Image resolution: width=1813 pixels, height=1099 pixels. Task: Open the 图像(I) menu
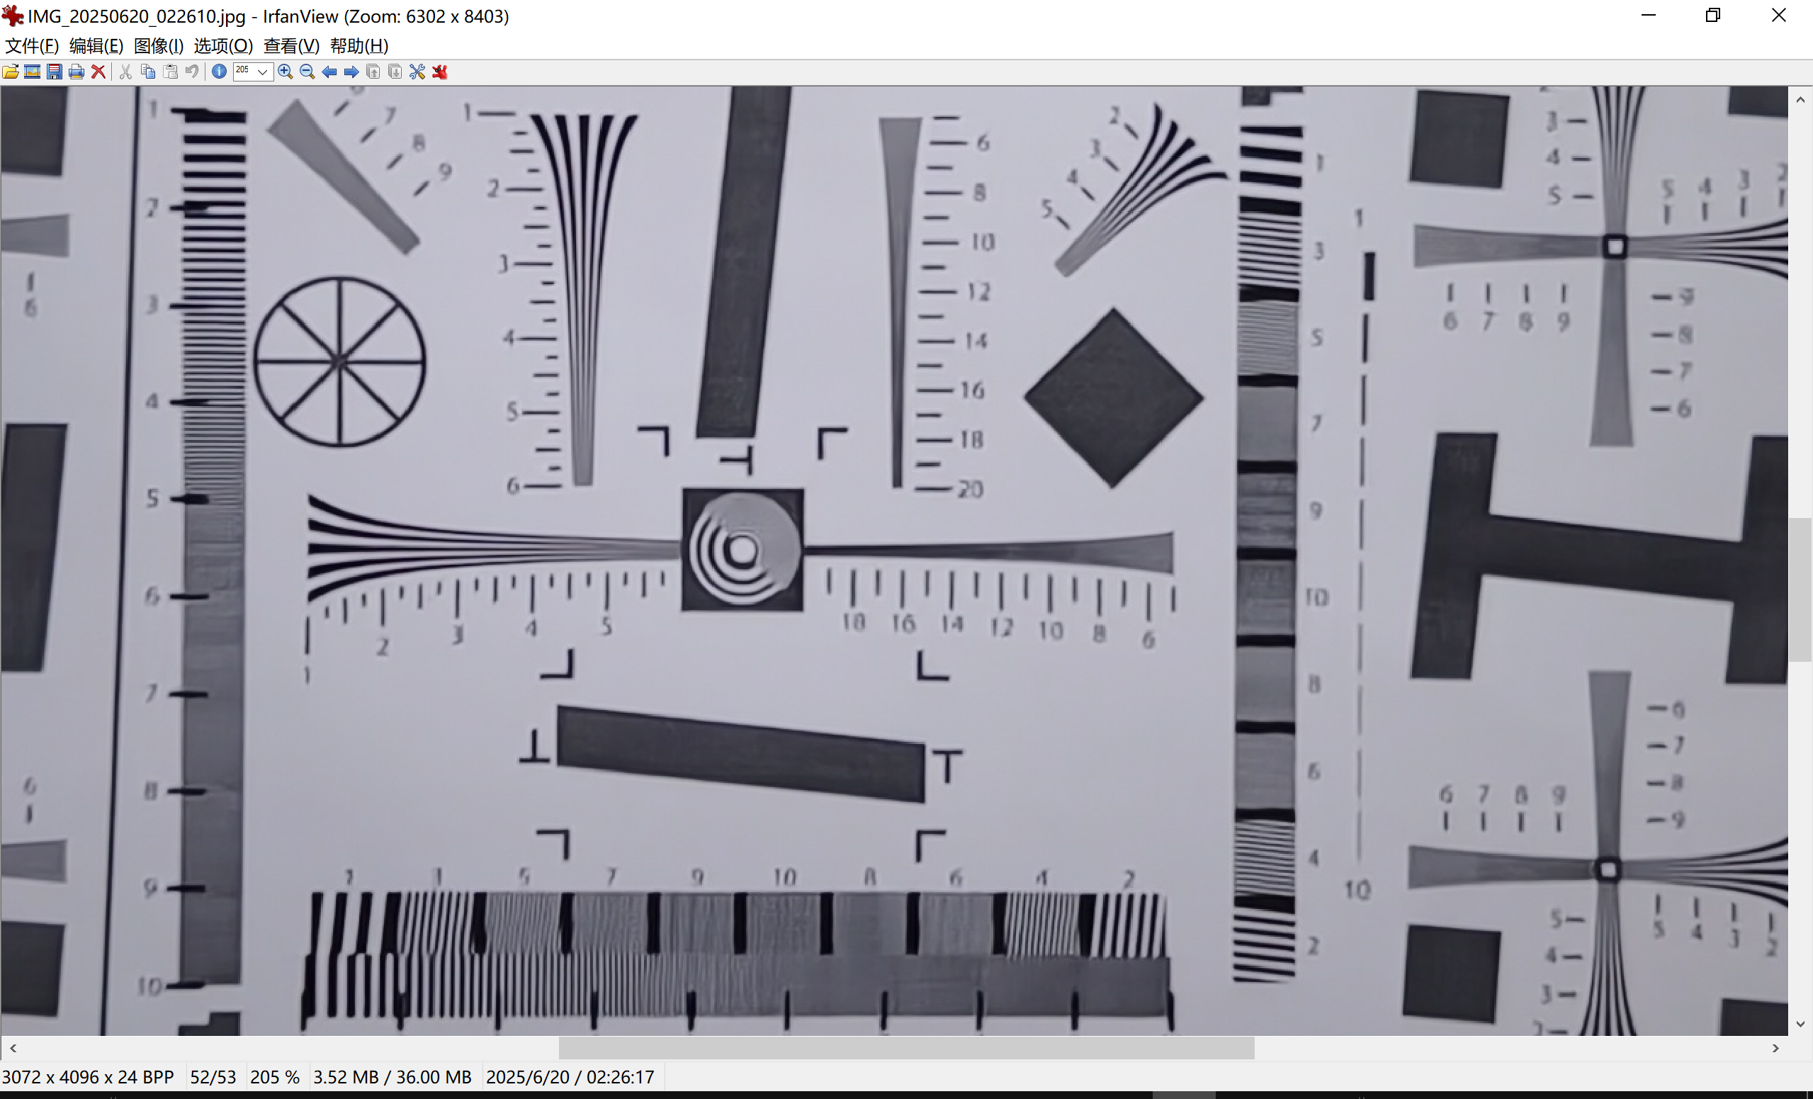158,45
